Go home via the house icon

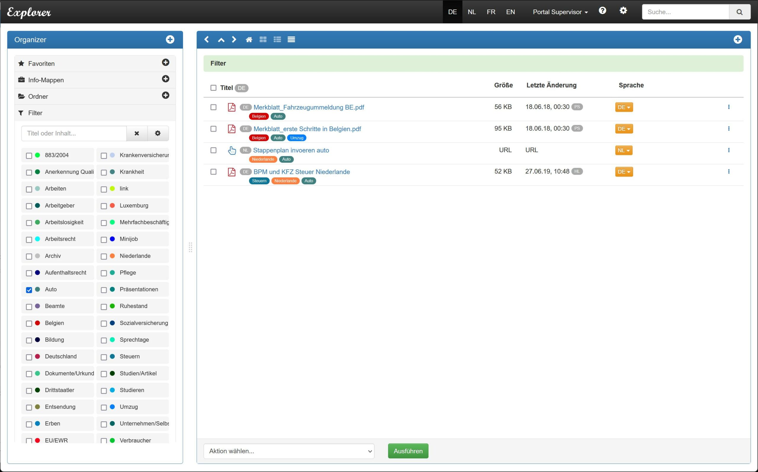(x=249, y=40)
